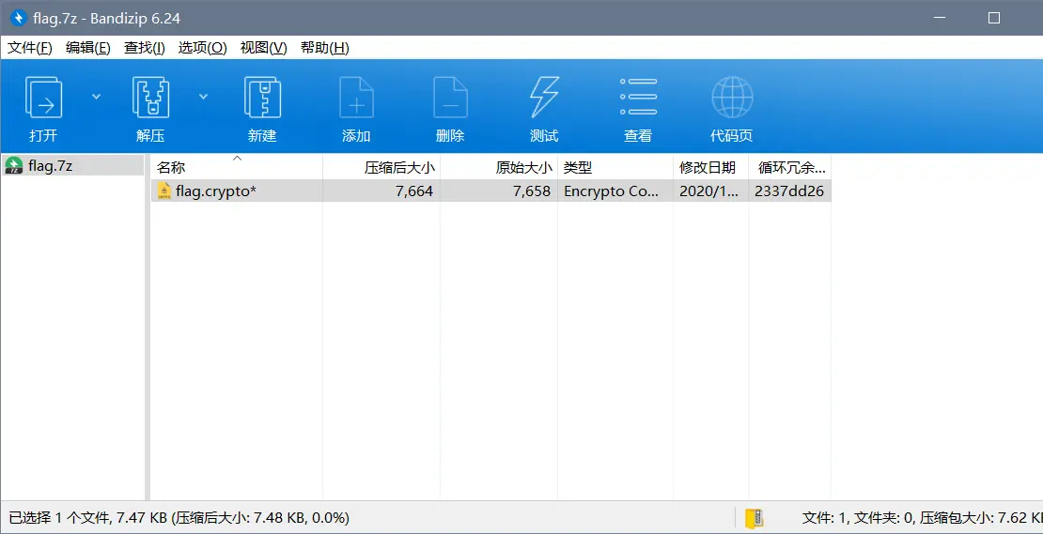Open the 编辑(E) menu

pyautogui.click(x=87, y=48)
